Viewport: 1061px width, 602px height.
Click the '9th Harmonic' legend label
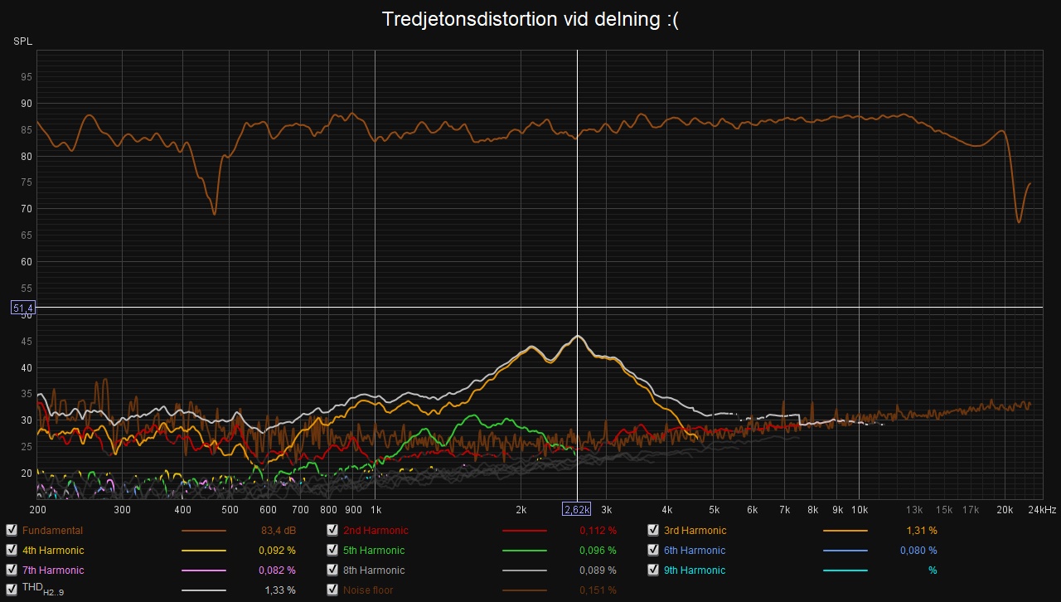coord(695,570)
